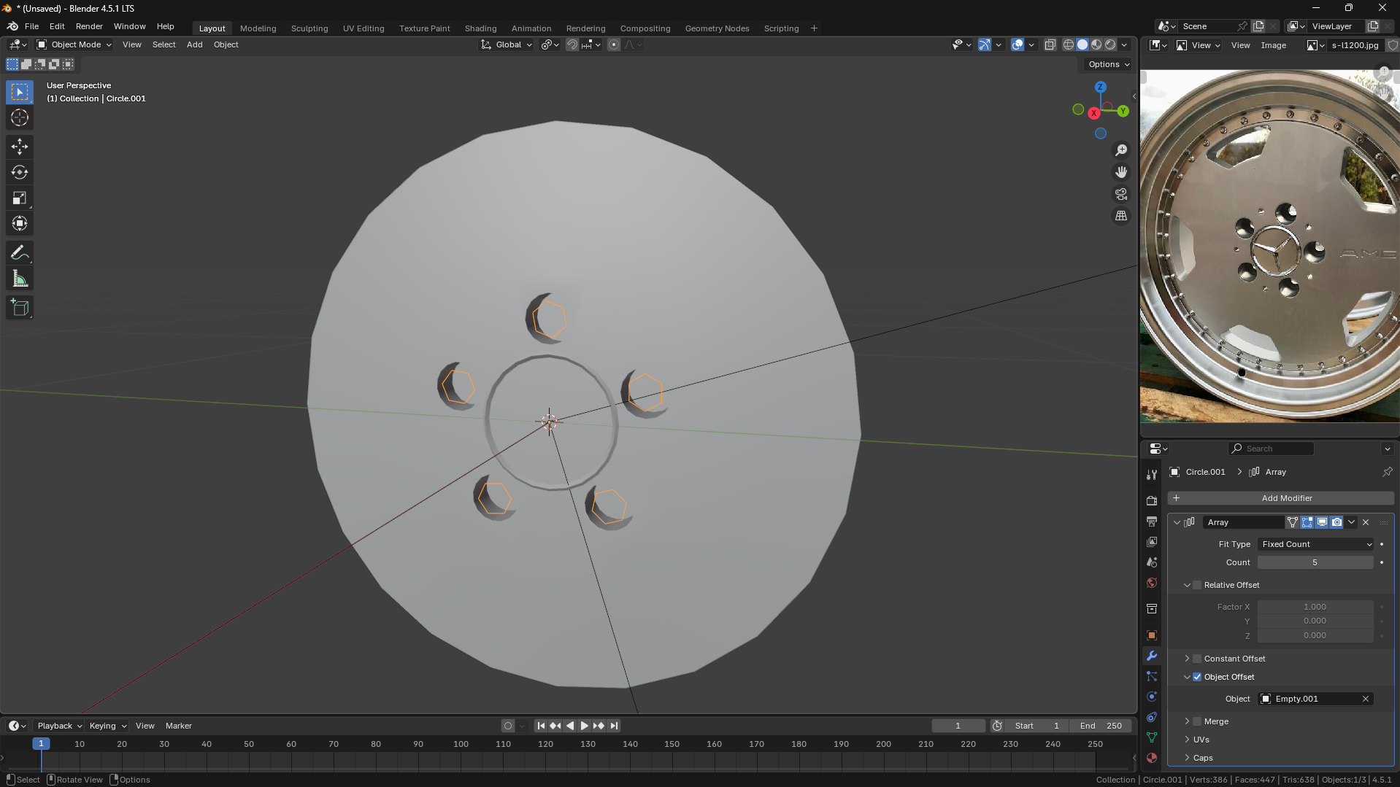Jump to the last frame

pyautogui.click(x=614, y=726)
